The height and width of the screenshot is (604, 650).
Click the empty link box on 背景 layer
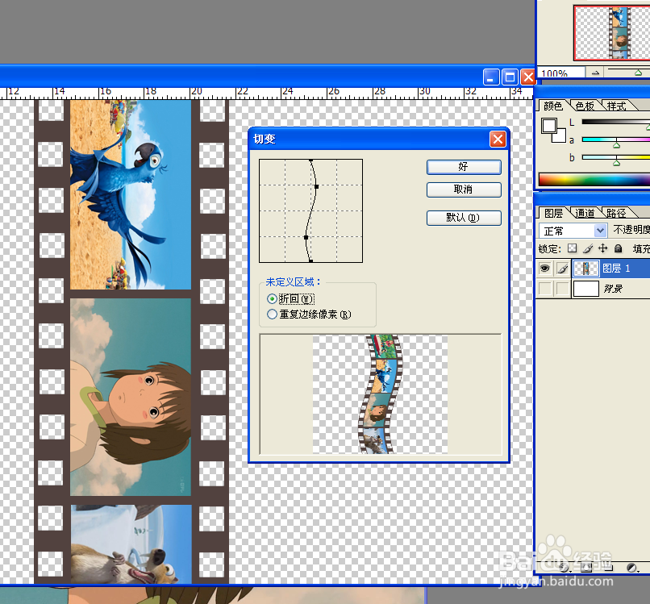click(x=562, y=289)
